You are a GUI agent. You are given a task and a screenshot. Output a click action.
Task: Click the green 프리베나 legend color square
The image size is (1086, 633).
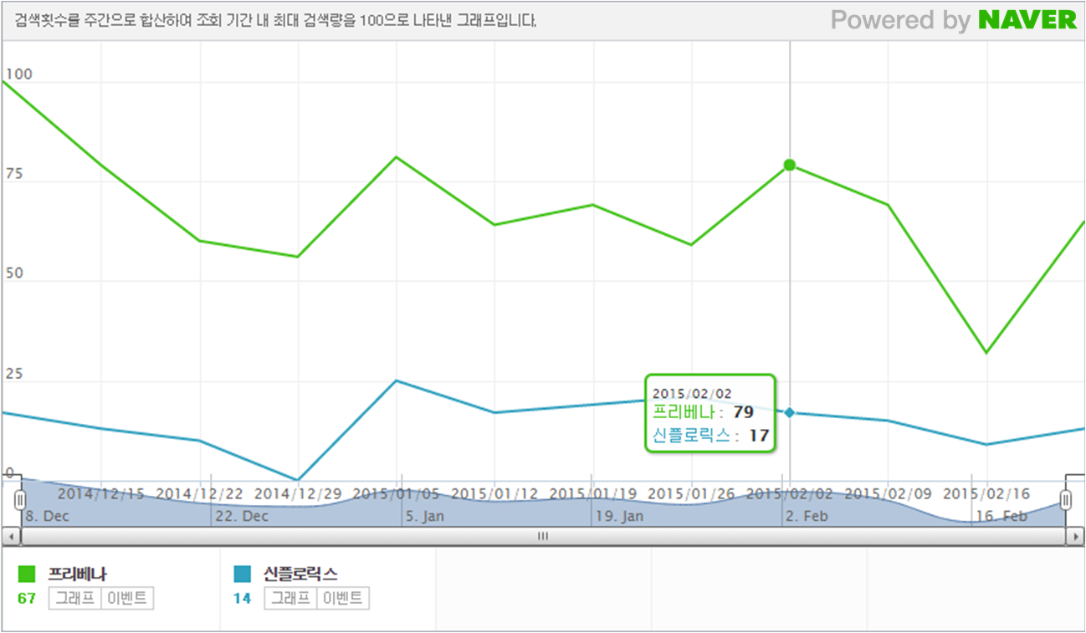[27, 574]
